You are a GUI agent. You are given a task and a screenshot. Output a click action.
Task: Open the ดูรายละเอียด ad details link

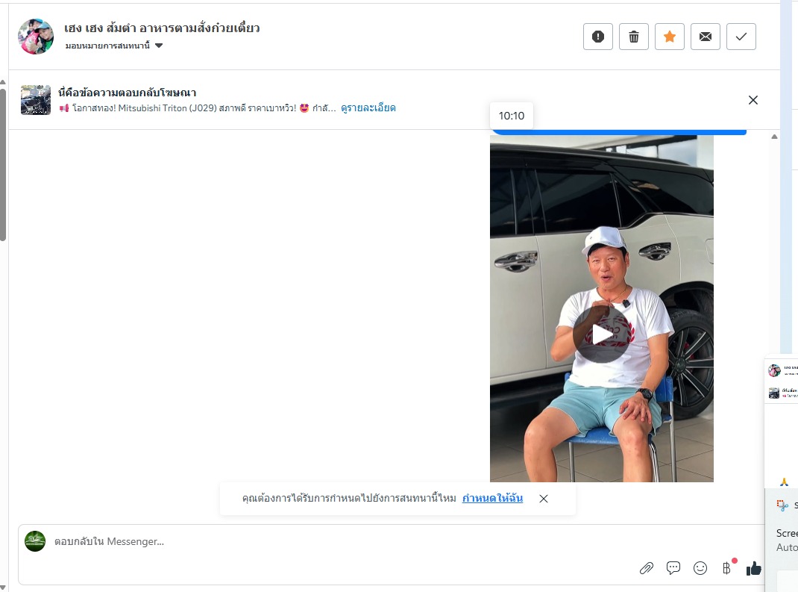[368, 108]
